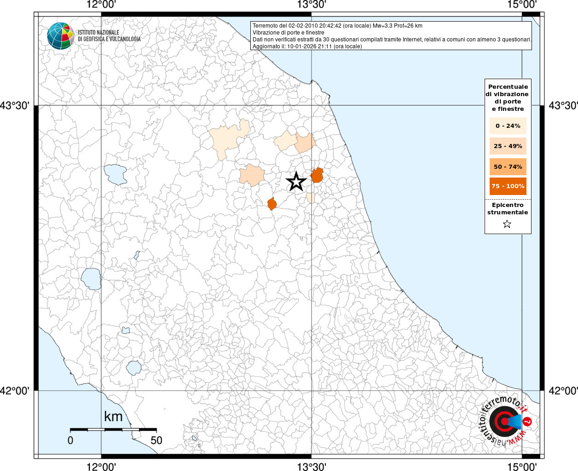Click the 'km' scale bar label
The height and width of the screenshot is (471, 578).
[x=113, y=417]
